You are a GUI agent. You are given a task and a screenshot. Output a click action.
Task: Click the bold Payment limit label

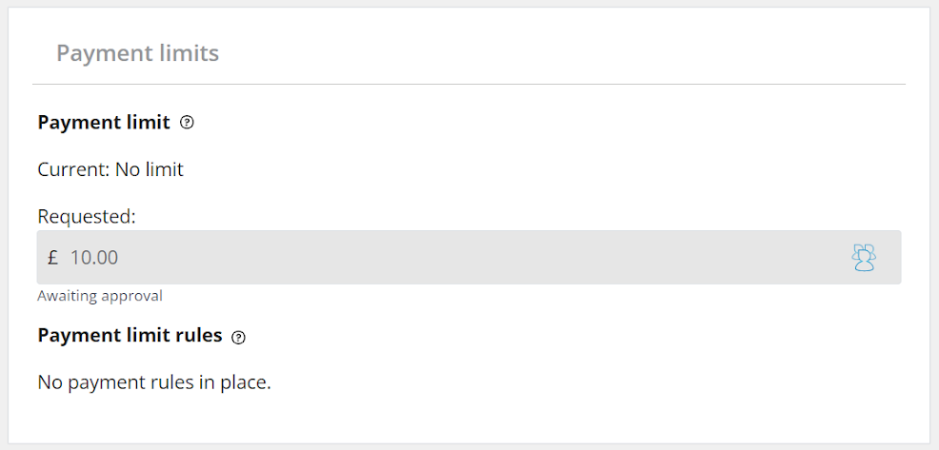pos(103,123)
